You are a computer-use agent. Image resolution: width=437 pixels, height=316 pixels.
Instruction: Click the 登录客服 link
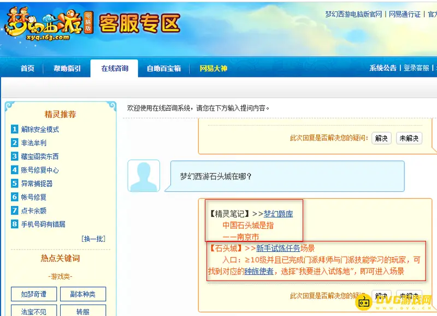(x=416, y=68)
